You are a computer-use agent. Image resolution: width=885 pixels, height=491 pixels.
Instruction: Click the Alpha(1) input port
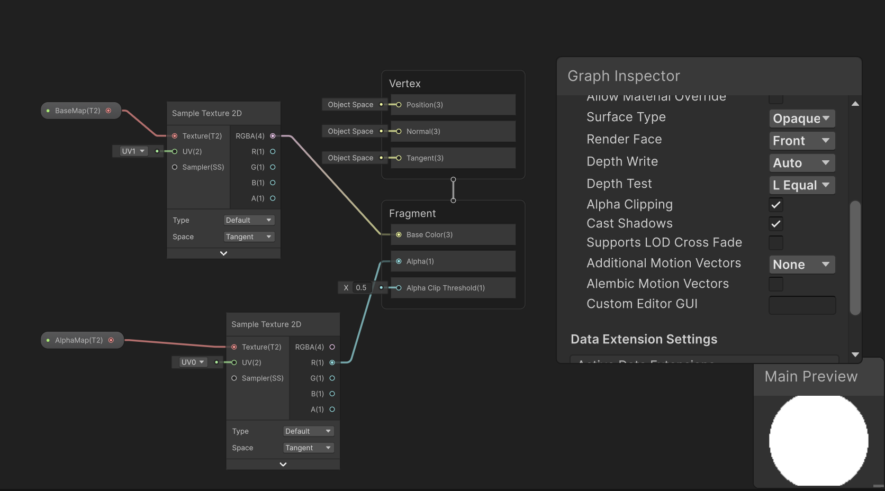pos(399,261)
